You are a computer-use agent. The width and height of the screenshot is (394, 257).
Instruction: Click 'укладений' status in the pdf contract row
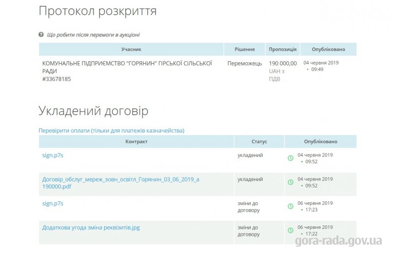click(x=250, y=179)
